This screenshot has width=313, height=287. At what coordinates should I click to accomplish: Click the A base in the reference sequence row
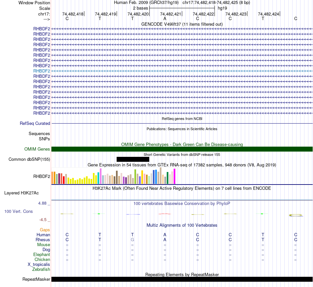pos(165,18)
